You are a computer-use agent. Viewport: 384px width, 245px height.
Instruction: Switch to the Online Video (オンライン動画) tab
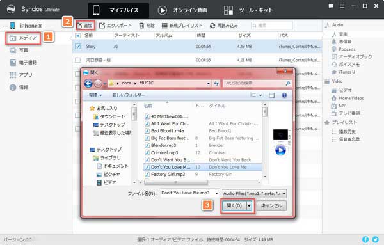182,10
